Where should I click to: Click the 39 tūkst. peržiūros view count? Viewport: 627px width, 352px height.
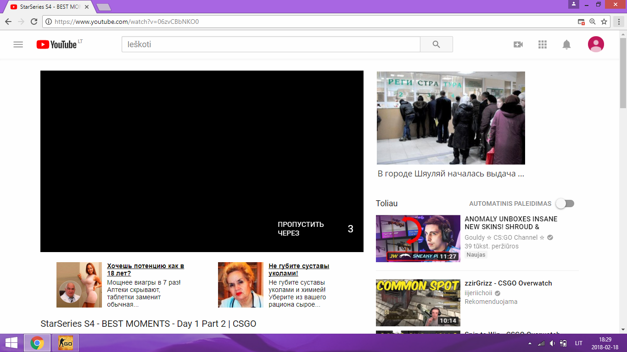click(492, 246)
